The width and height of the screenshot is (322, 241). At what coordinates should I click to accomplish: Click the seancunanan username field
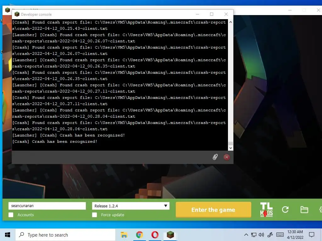[47, 206]
